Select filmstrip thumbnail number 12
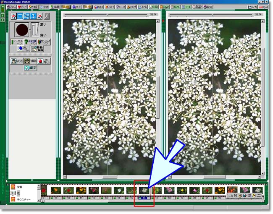This screenshot has height=214, width=273. pos(94,191)
